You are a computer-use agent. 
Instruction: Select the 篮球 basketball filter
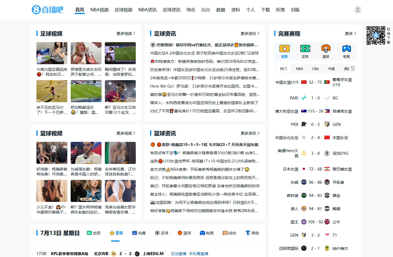184,233
